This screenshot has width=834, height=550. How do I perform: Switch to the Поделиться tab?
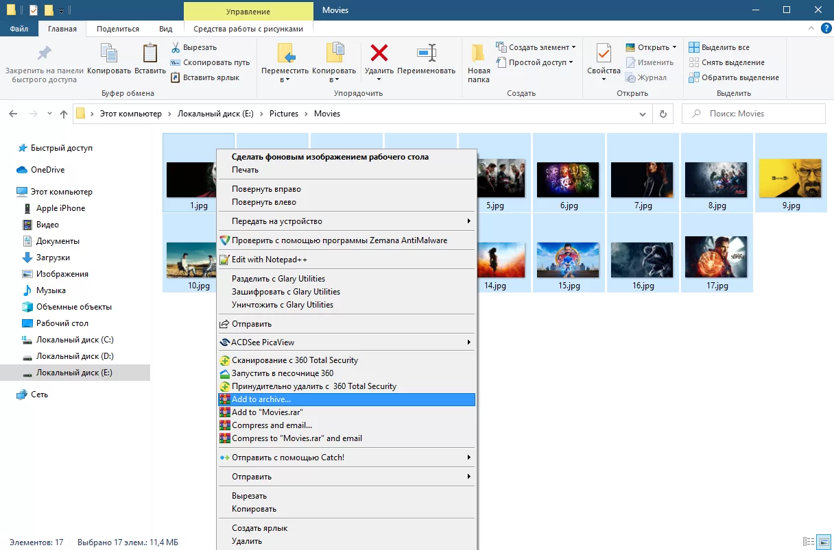[118, 29]
